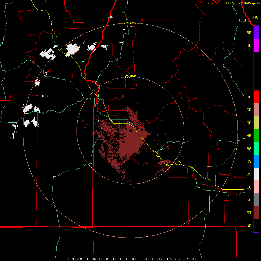This screenshot has width=261, height=261.
Task: Click the ND legend label
Action: tap(249, 226)
